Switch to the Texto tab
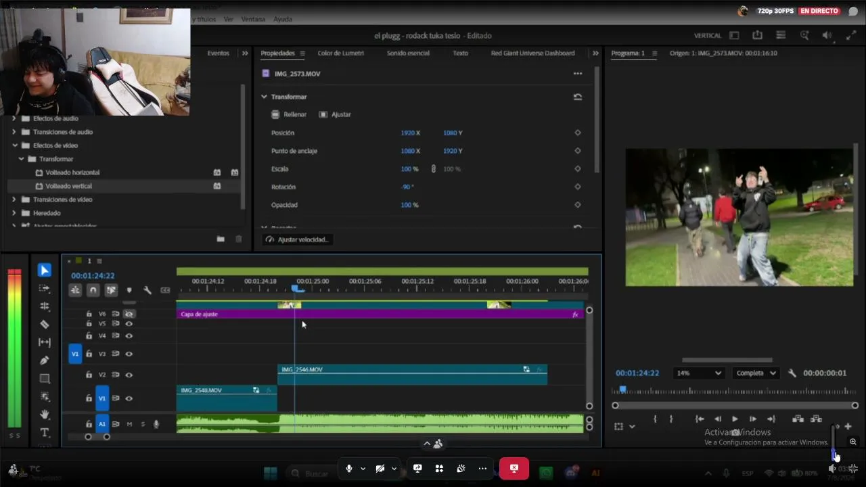This screenshot has width=866, height=487. click(460, 53)
